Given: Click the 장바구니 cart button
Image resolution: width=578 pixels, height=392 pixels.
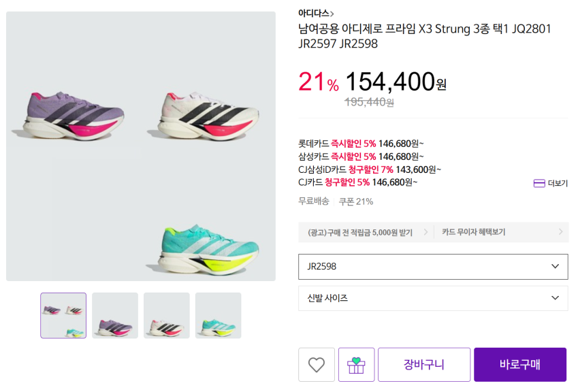Looking at the screenshot, I should coord(425,365).
